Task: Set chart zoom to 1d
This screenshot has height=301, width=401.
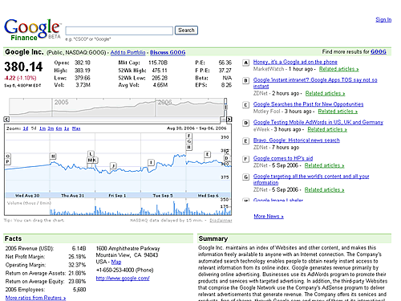Action: coord(26,128)
